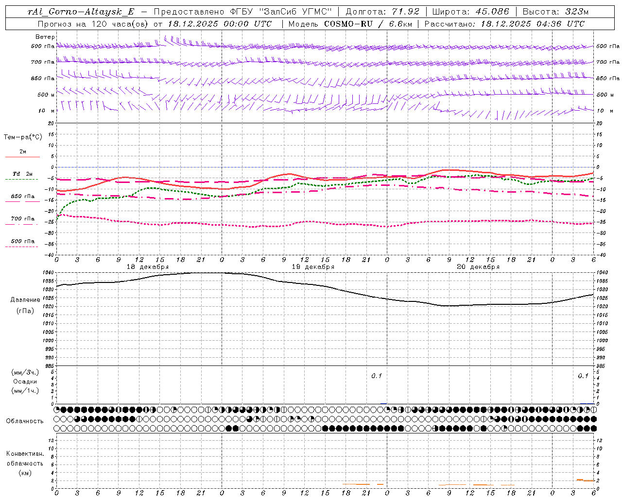The width and height of the screenshot is (622, 497).
Task: Click the 10 м wind level label on the left
Action: click(46, 111)
